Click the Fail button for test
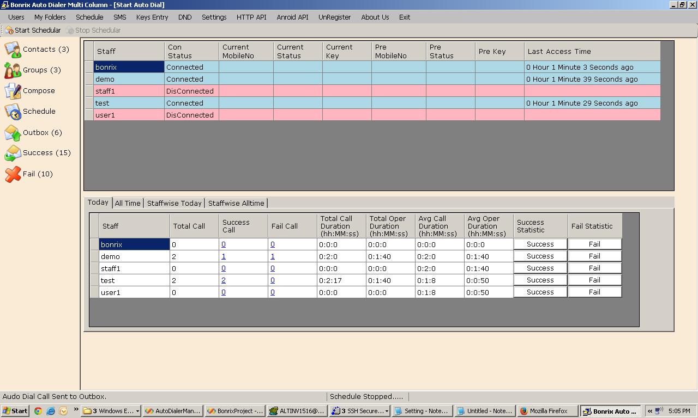Viewport: 698px width, 418px height. click(x=594, y=280)
